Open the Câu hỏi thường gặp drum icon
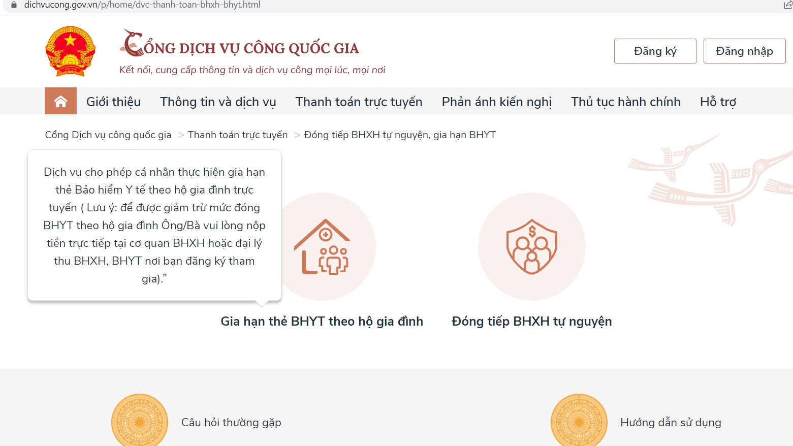Viewport: 793px width, 446px height. (140, 421)
